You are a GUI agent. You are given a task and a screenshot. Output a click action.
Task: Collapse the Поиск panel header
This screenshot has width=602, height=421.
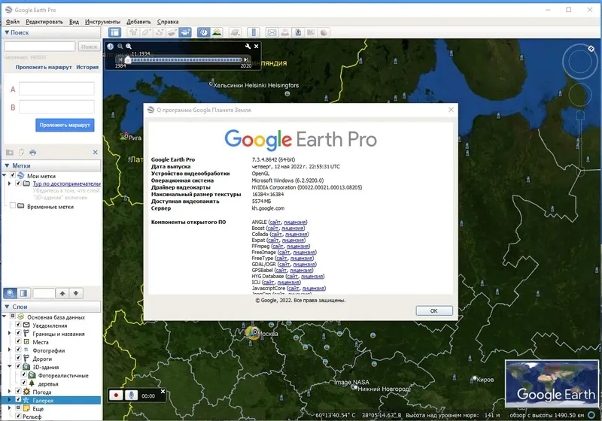pos(52,32)
